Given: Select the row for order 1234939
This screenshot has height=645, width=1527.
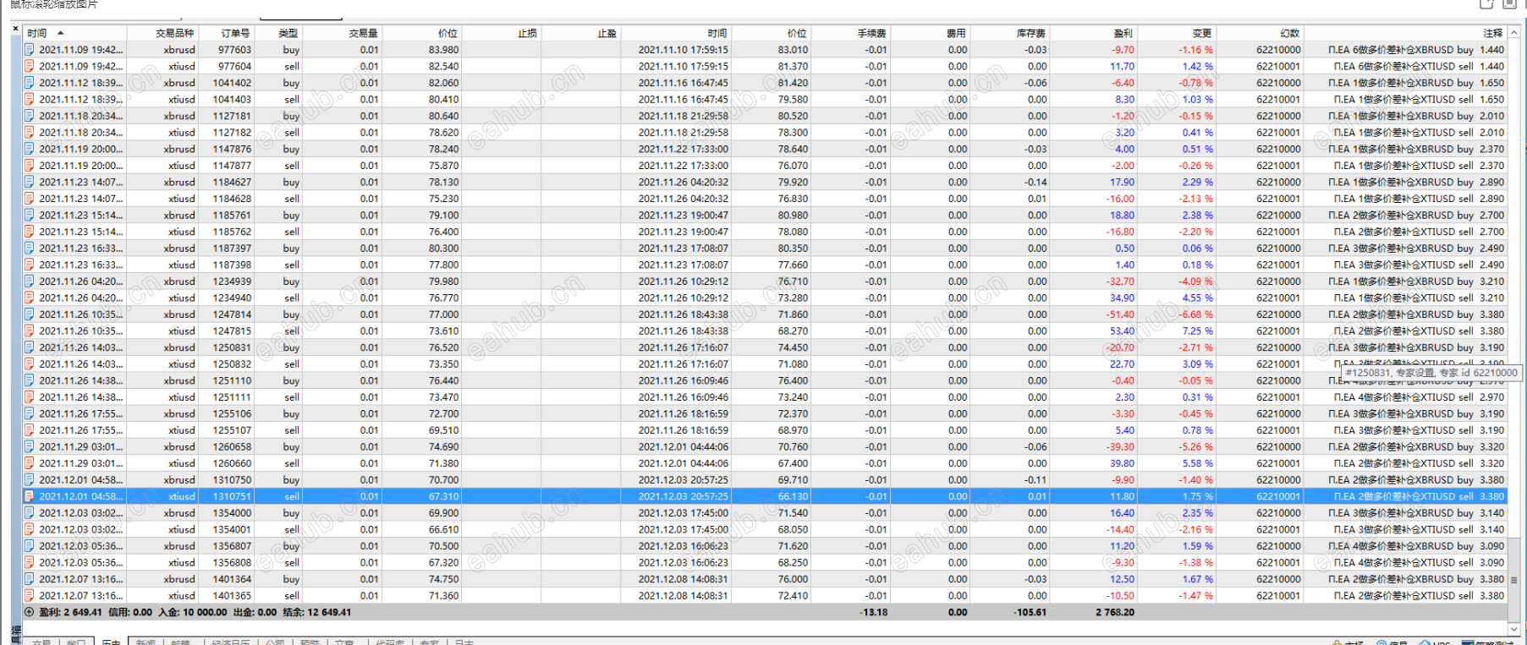Looking at the screenshot, I should click(765, 282).
